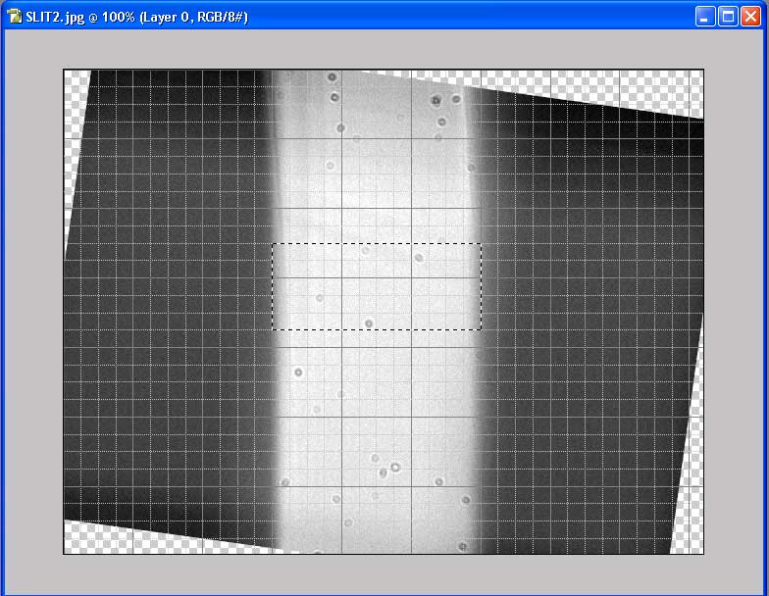This screenshot has width=769, height=596.
Task: Maximize the SLIT2.jpg document window
Action: coord(729,17)
